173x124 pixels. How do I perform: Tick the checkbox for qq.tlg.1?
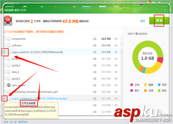tap(5, 79)
